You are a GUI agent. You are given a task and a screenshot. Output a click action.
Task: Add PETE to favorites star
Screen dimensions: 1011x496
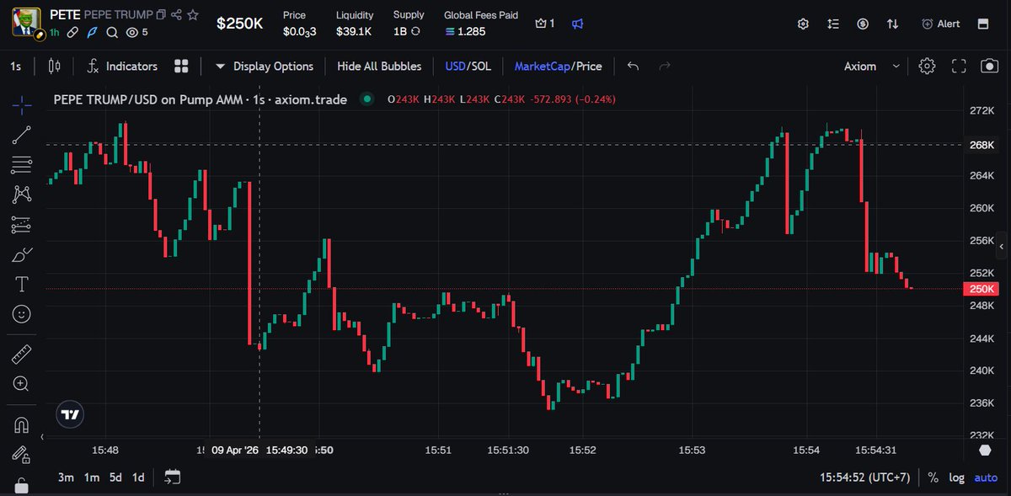coord(193,15)
